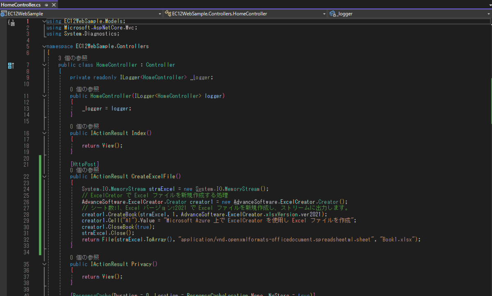Collapse the namespace EC12WebSample.Controllers block
This screenshot has height=296, width=492.
point(44,46)
